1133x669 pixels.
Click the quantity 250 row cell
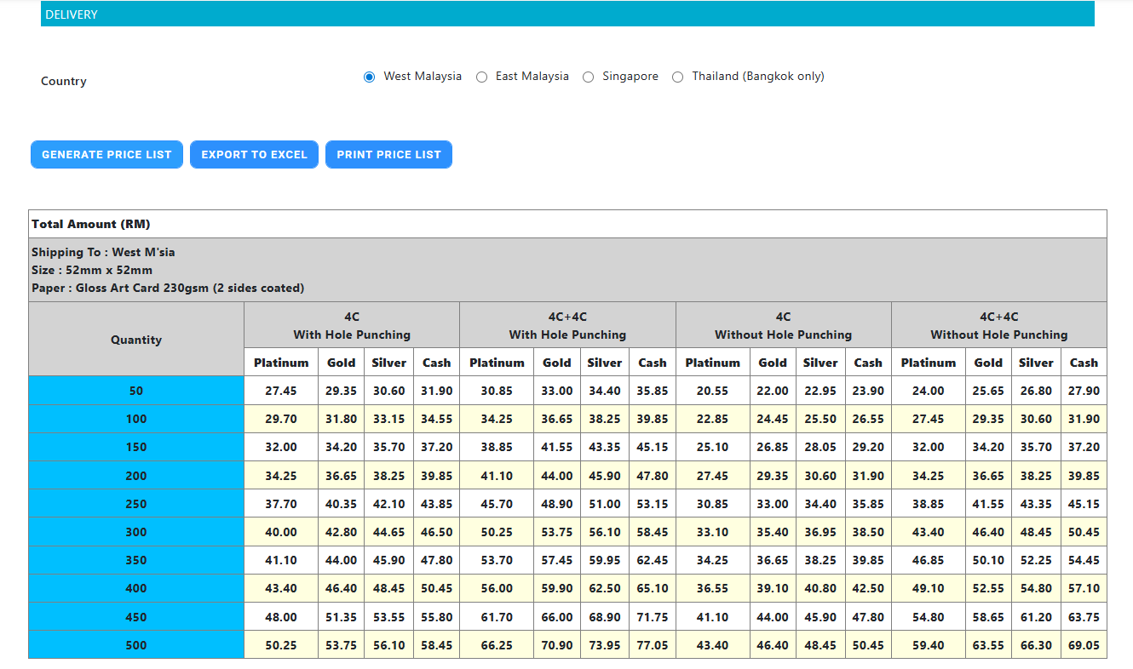[136, 504]
